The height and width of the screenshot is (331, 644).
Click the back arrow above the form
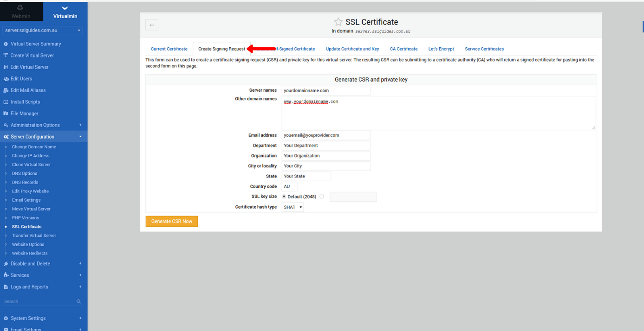(x=152, y=25)
